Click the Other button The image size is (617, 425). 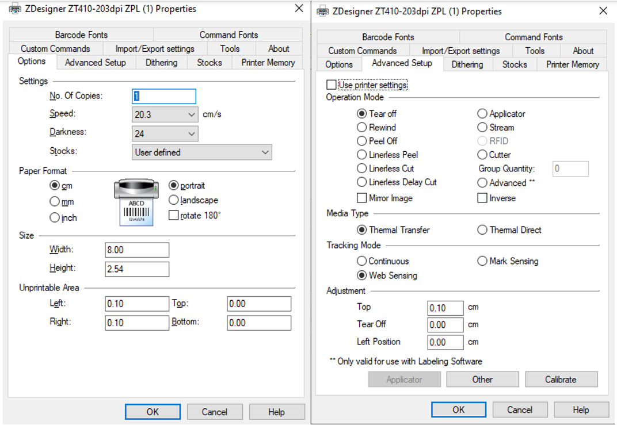(482, 380)
